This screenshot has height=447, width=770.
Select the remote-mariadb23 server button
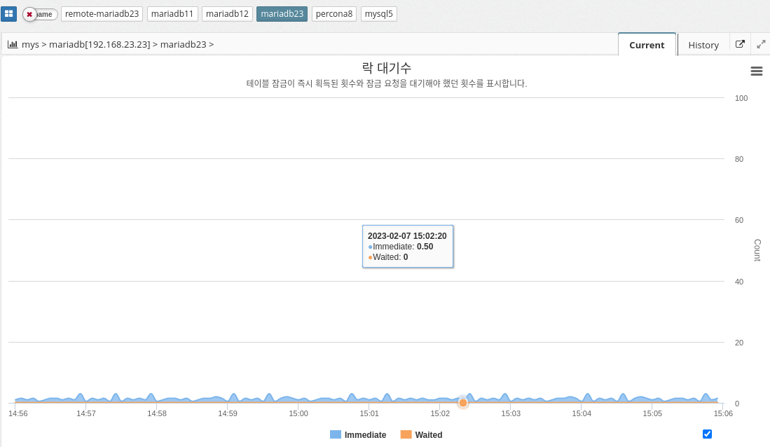(102, 14)
